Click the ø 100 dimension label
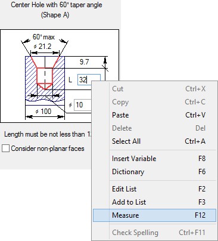This screenshot has height=241, width=218. click(43, 112)
